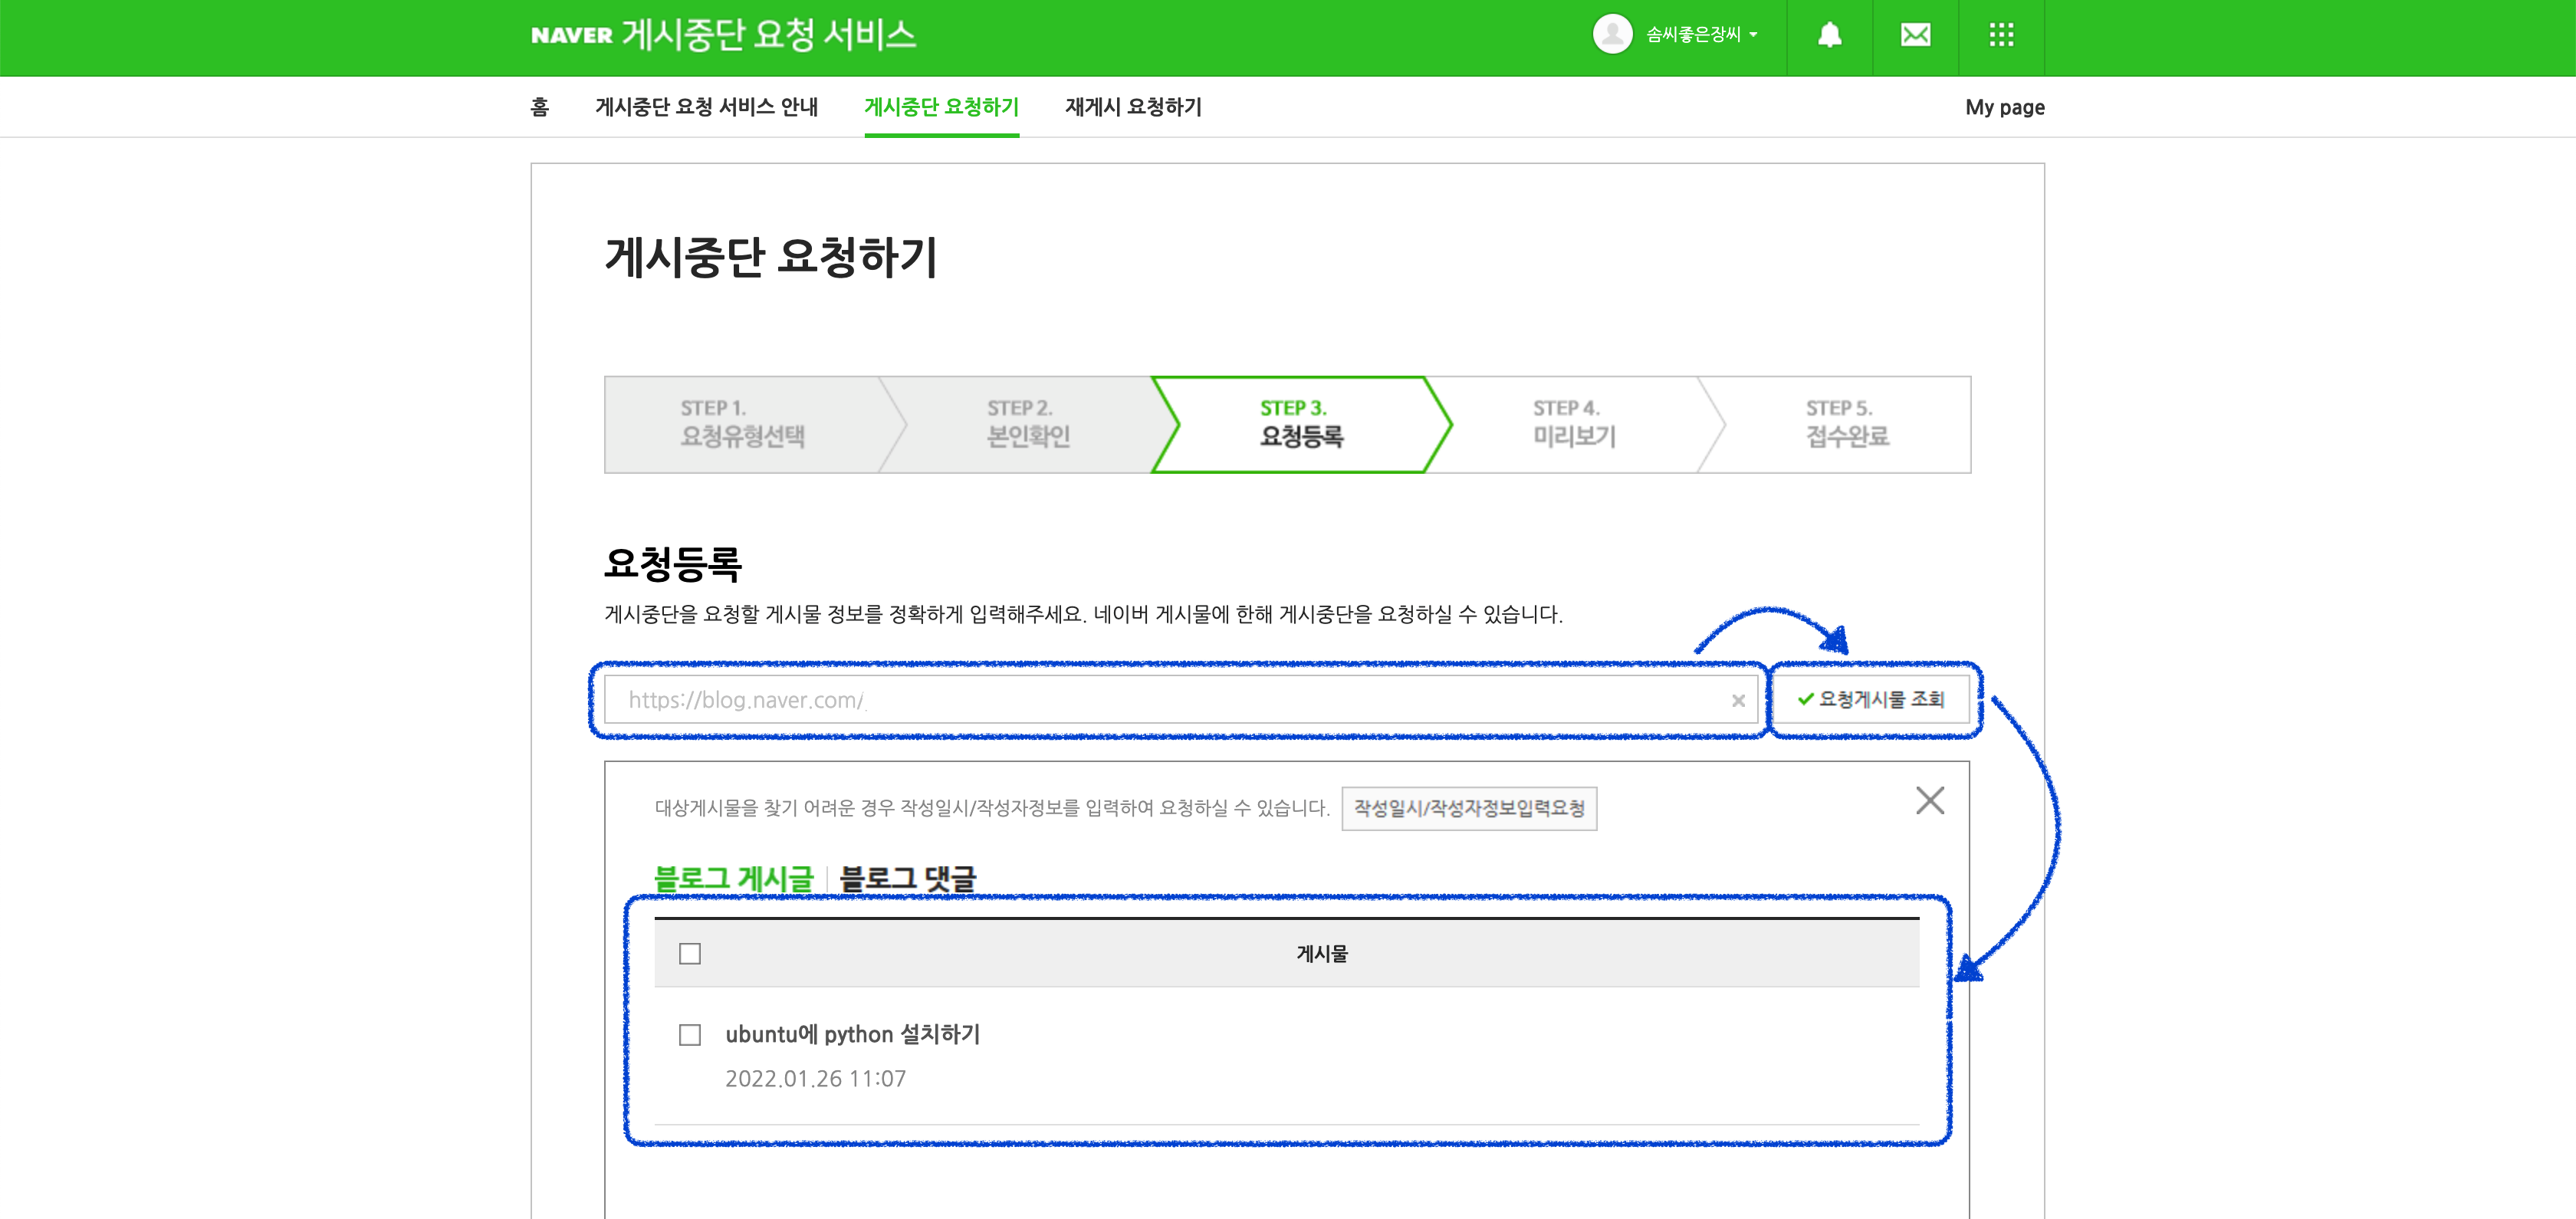Click the 게시중단 요청 서비스 header title
This screenshot has width=2576, height=1219.
click(x=768, y=35)
